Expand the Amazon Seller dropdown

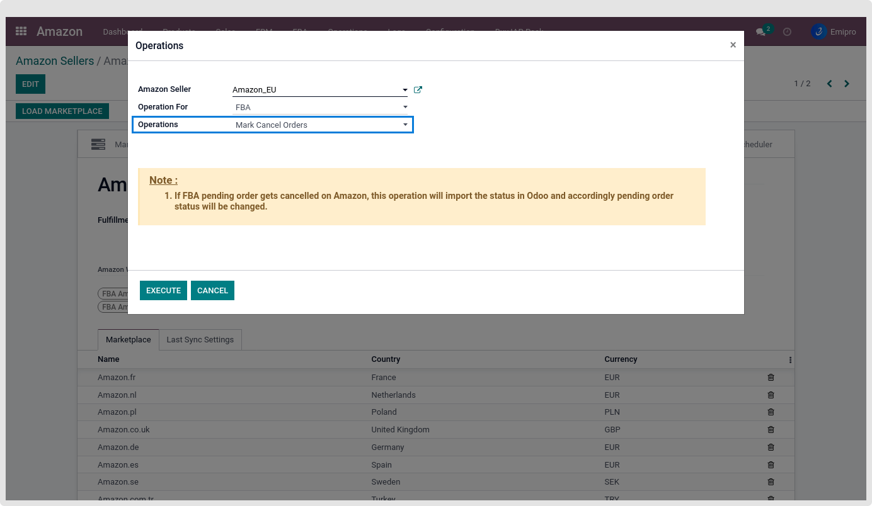tap(405, 90)
